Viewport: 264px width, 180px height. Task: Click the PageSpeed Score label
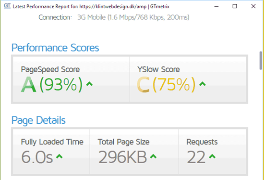click(x=50, y=70)
